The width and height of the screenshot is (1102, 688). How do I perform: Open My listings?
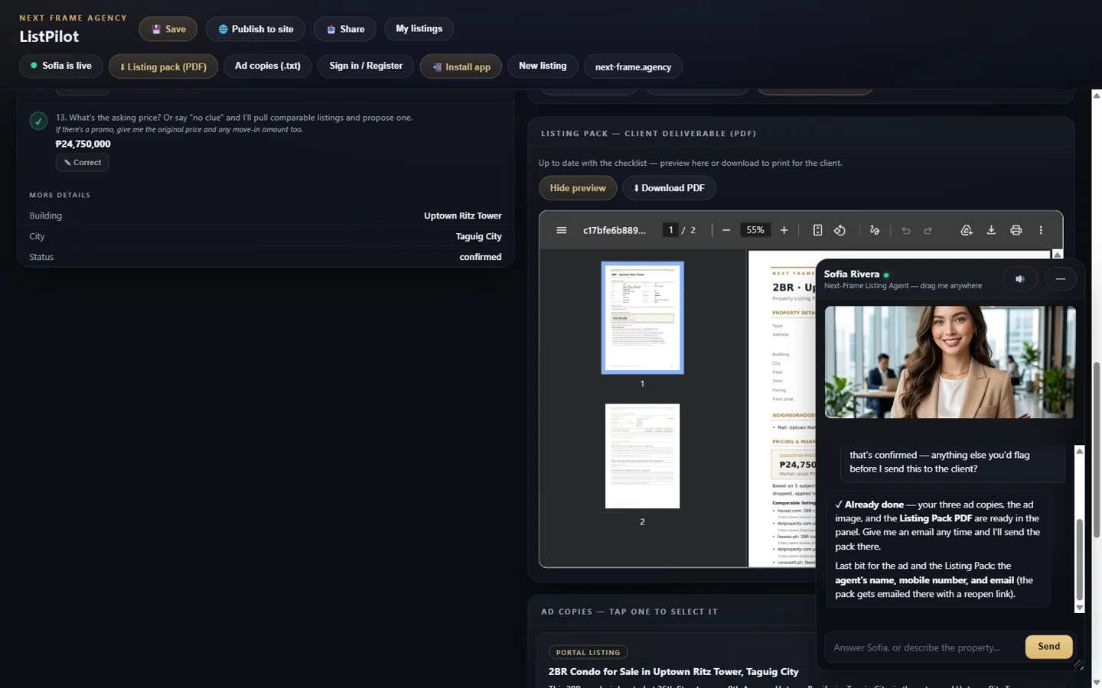[x=419, y=28]
